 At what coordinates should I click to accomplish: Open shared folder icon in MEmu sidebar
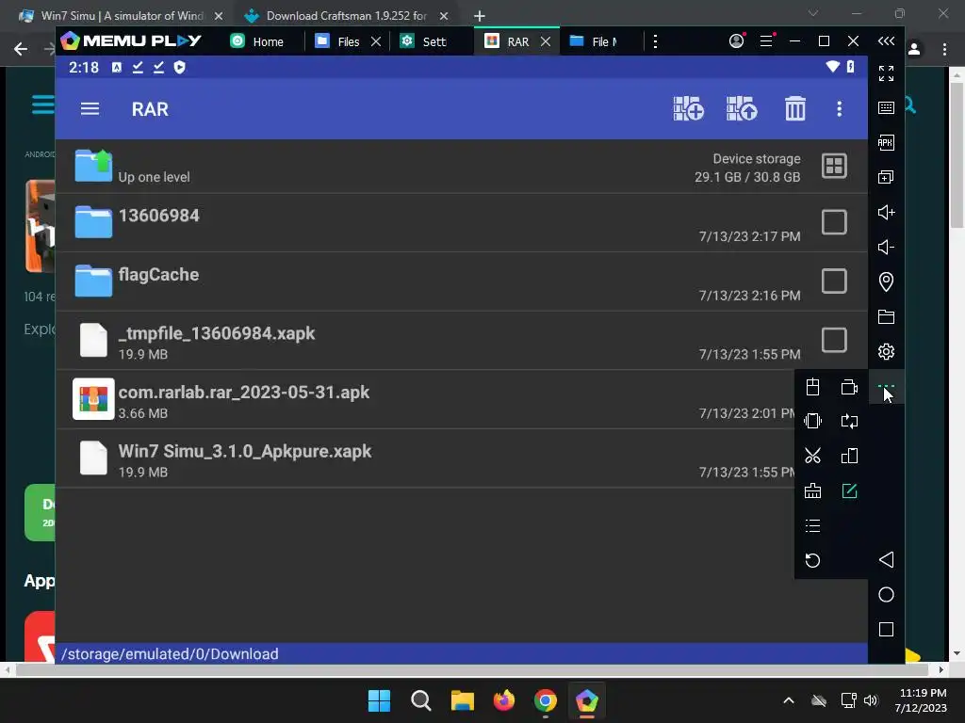tap(886, 316)
